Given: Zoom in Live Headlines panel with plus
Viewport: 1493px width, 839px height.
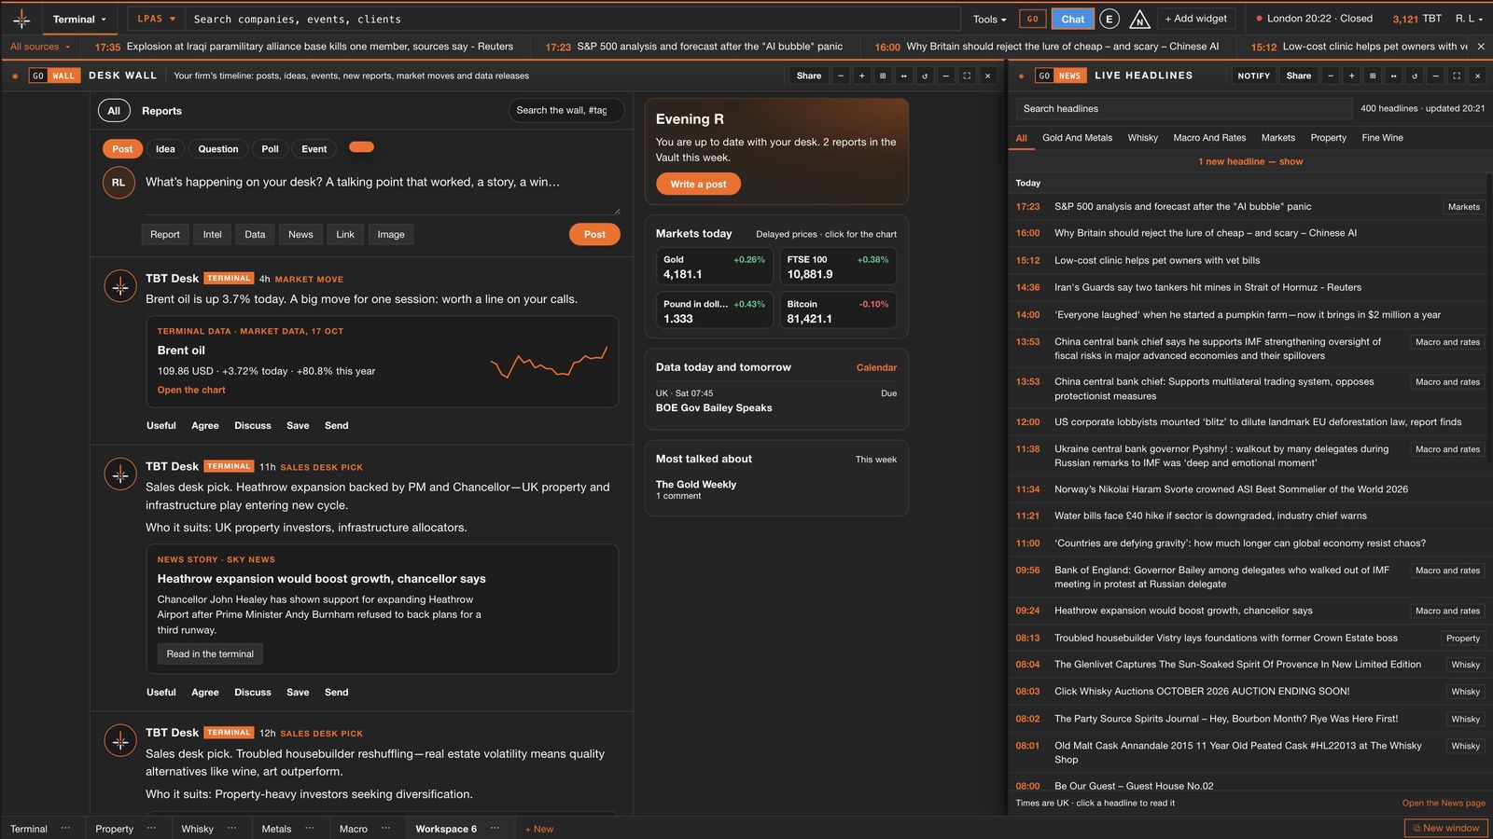Looking at the screenshot, I should point(1351,76).
